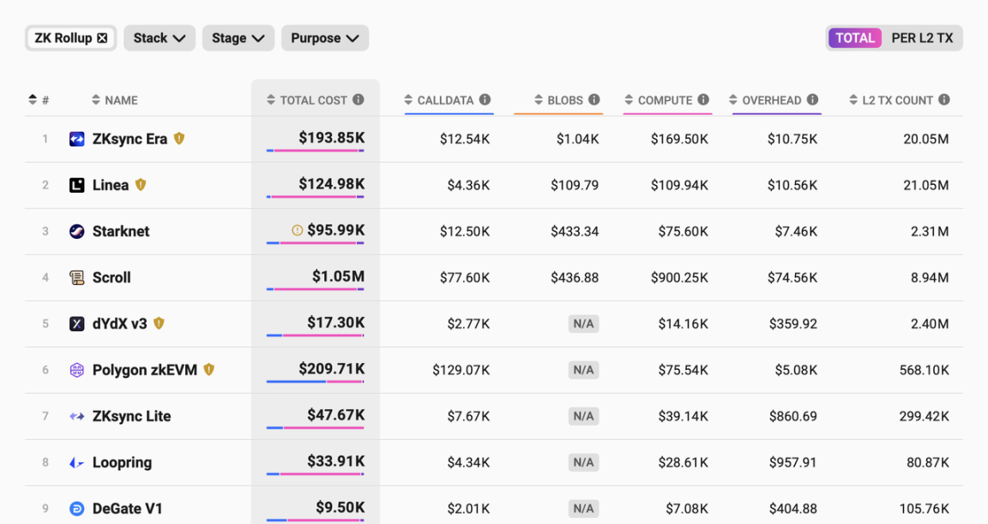Click dYdX v3 overhead $359.92

pos(793,324)
